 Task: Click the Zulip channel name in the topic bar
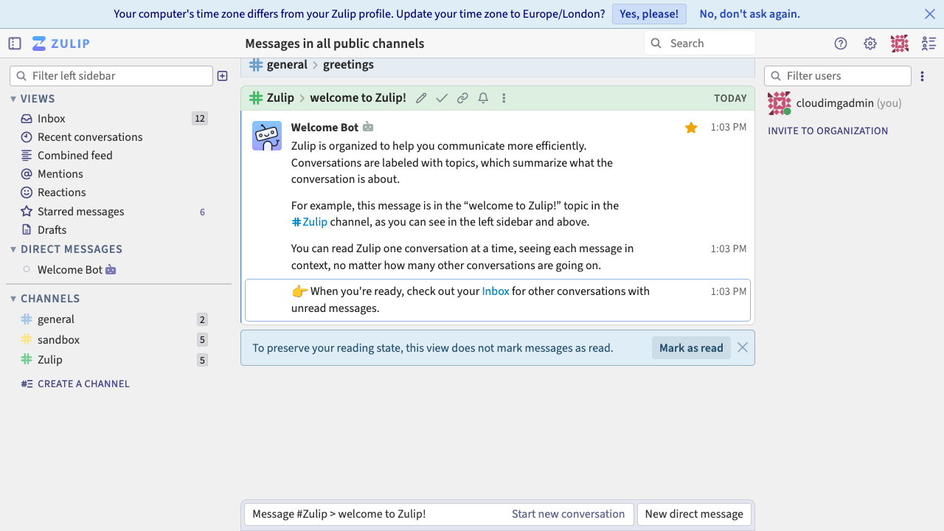click(x=280, y=98)
